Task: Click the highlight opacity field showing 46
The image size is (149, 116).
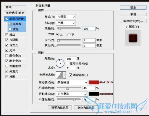Action: [89, 88]
